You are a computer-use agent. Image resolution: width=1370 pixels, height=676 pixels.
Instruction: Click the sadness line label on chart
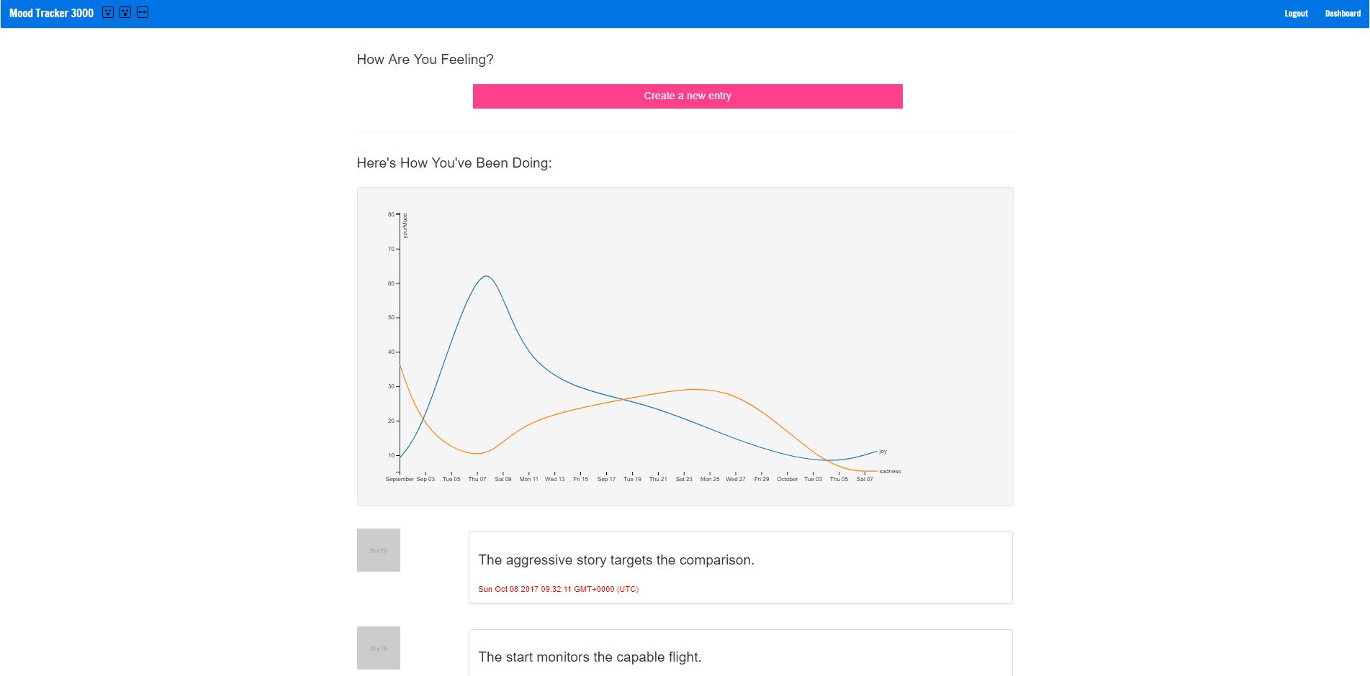(x=890, y=472)
